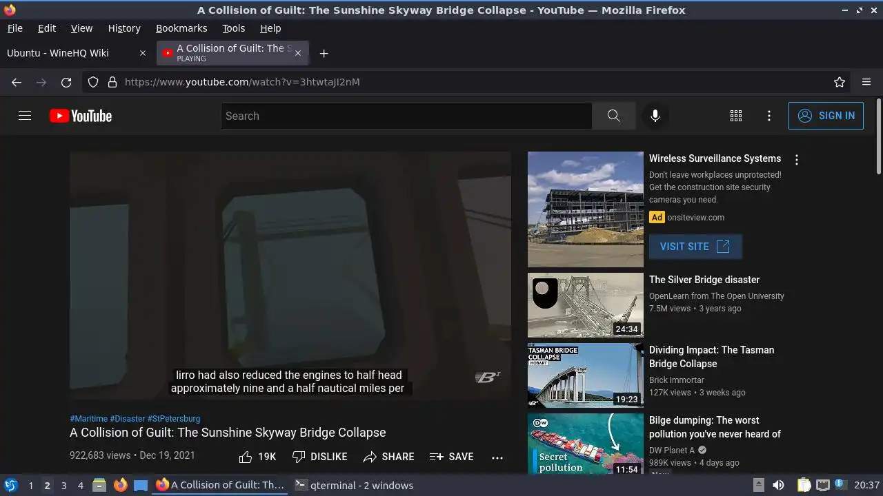
Task: Click the video player area
Action: coord(290,276)
